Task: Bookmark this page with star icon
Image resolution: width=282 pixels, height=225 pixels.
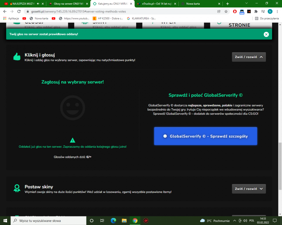Action: (226, 12)
